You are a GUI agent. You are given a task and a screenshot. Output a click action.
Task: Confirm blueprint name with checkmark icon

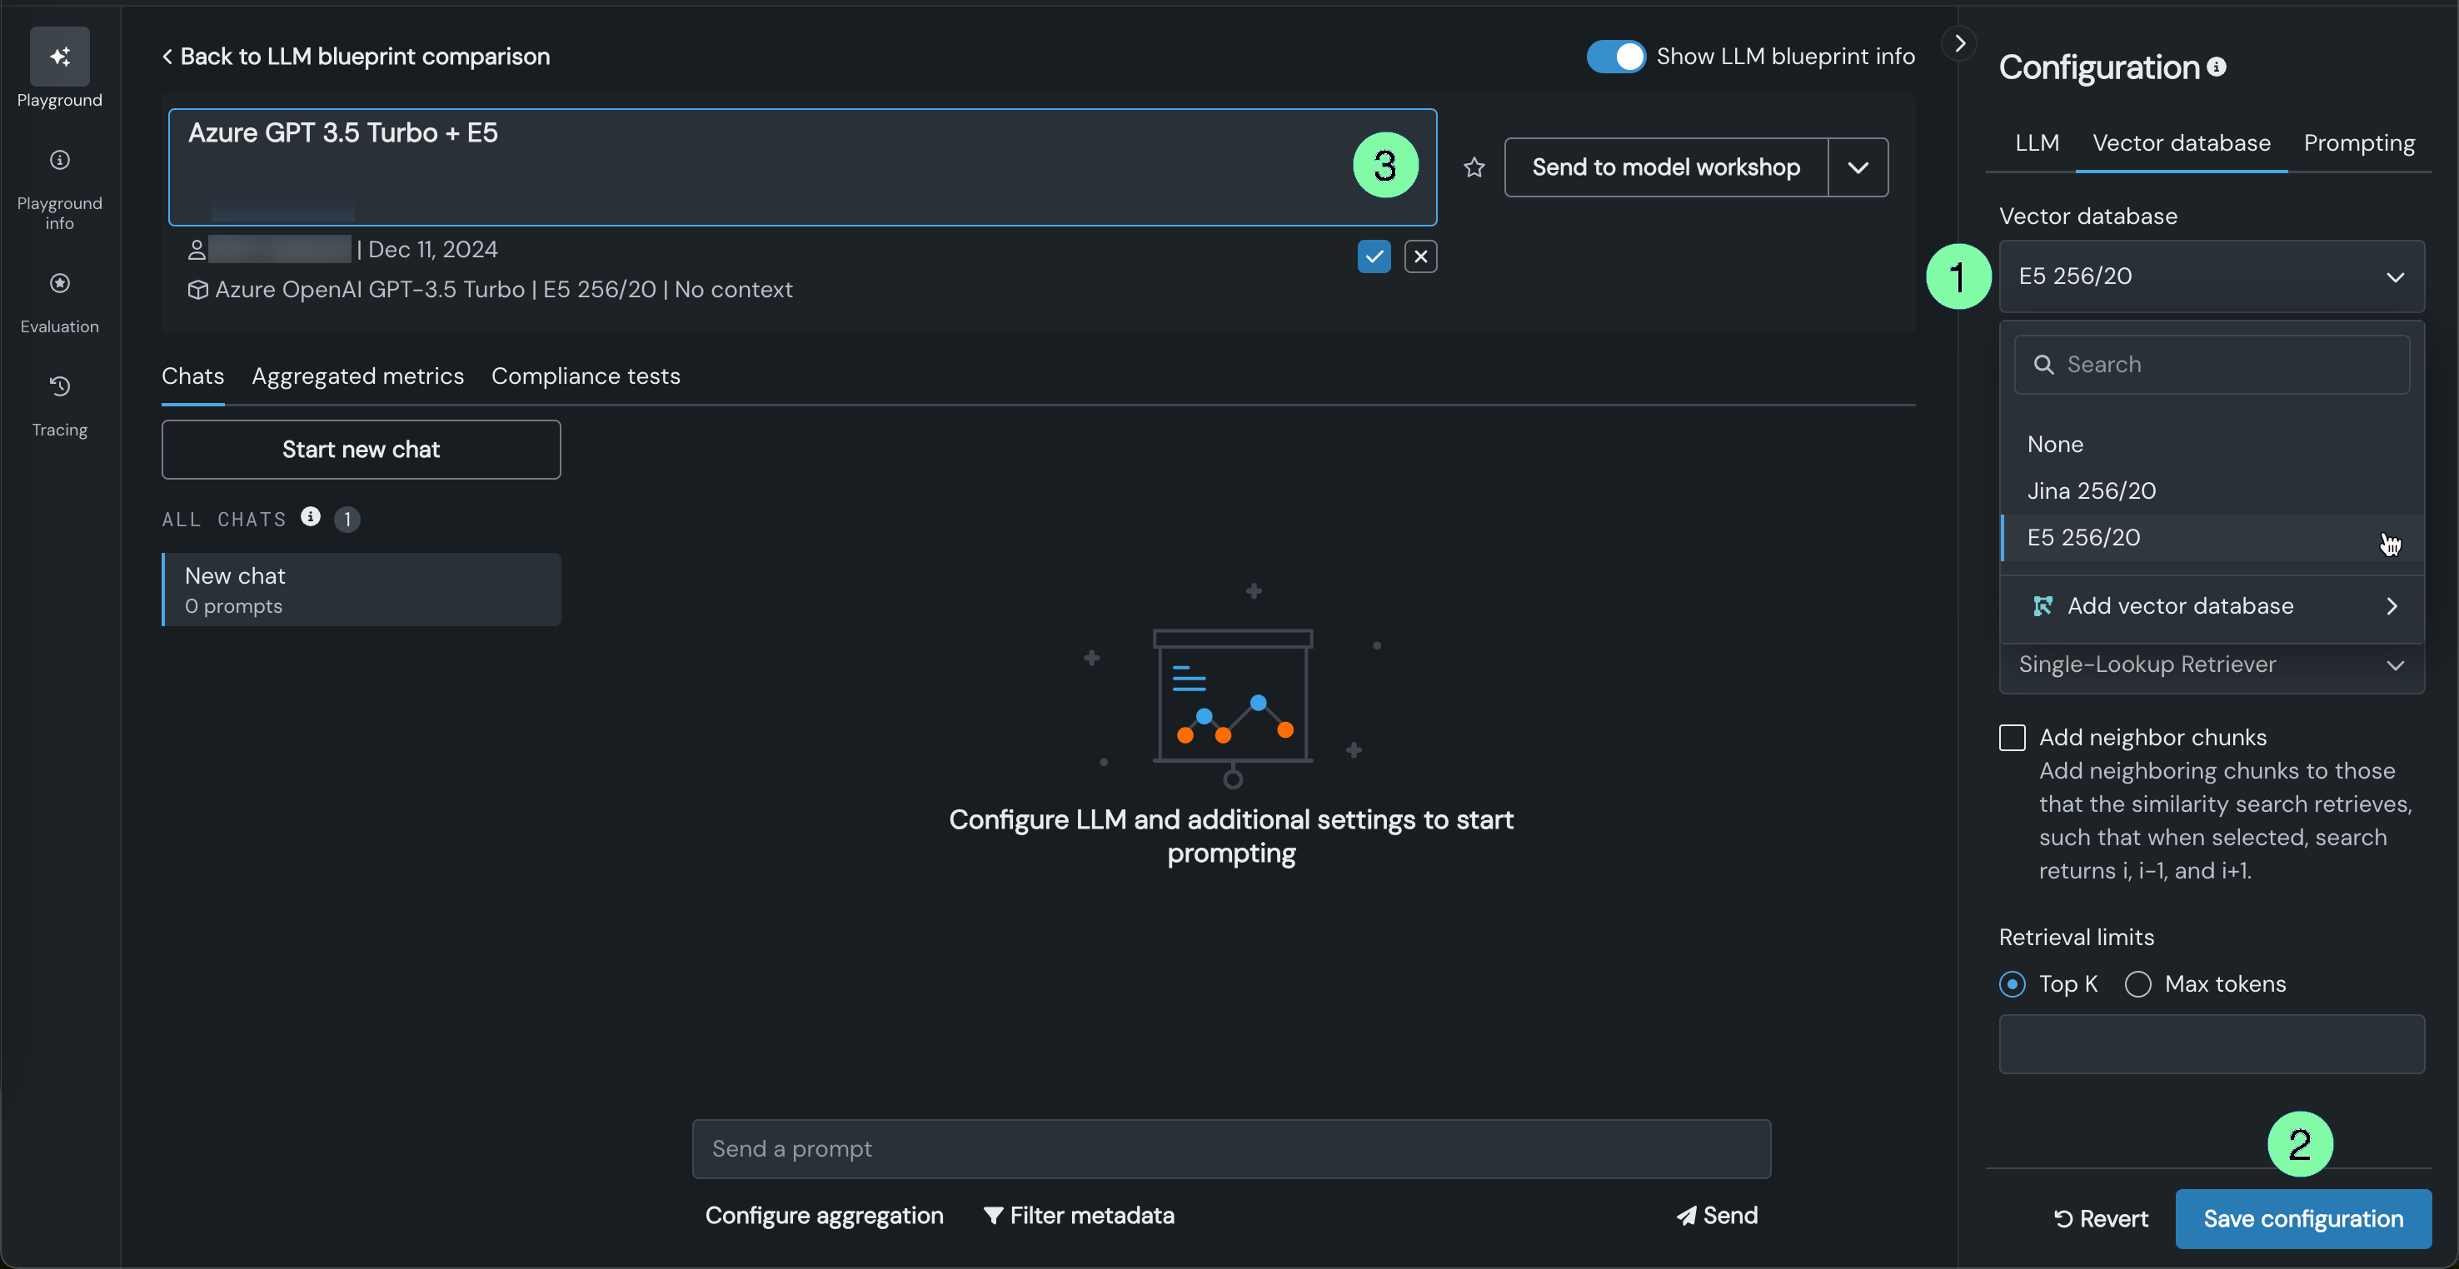tap(1374, 256)
